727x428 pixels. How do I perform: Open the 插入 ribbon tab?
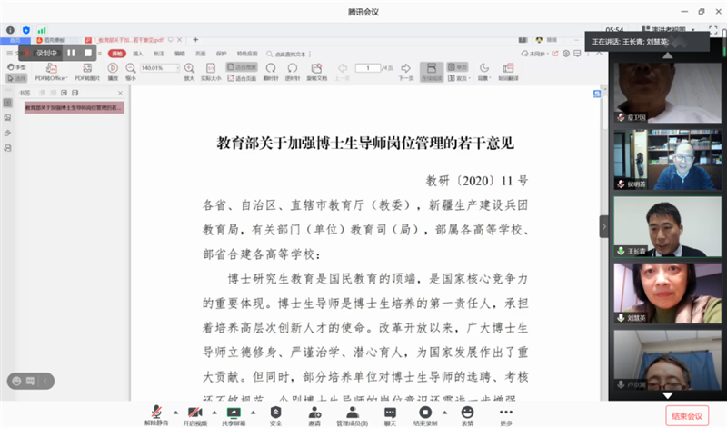138,54
